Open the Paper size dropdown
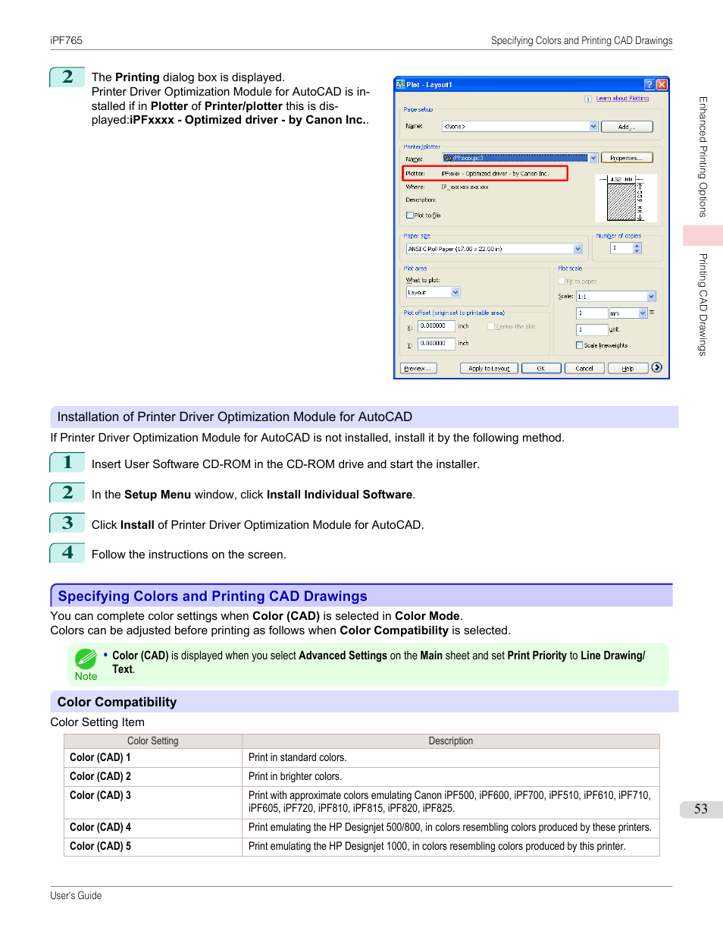The height and width of the screenshot is (937, 723). [577, 249]
